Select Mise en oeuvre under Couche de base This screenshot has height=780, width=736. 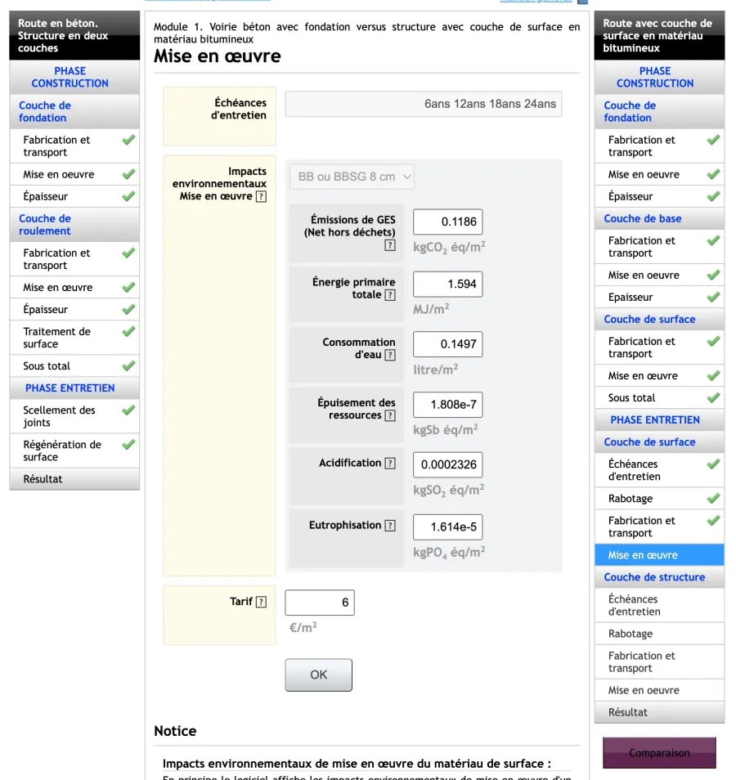[x=659, y=275]
